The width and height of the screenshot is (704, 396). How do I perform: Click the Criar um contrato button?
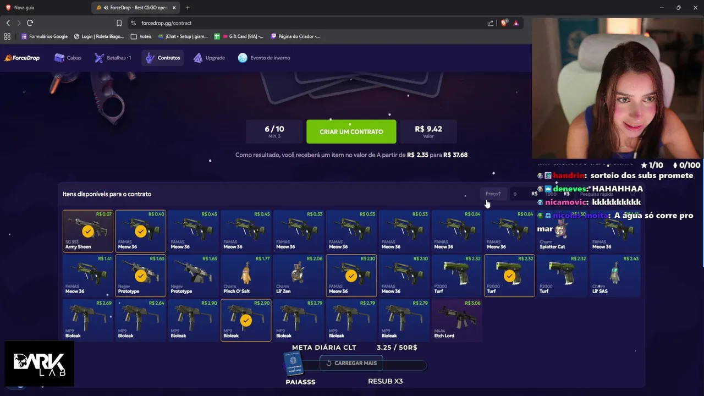click(351, 132)
